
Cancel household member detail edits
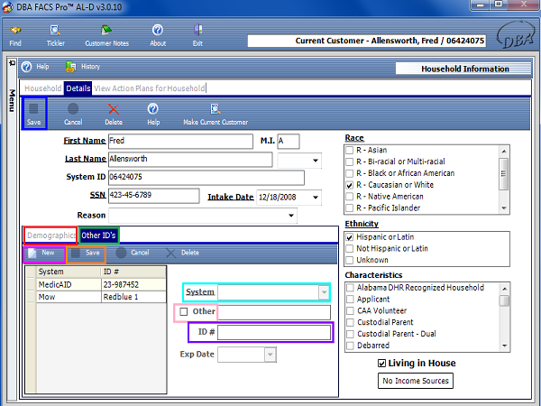[73, 115]
